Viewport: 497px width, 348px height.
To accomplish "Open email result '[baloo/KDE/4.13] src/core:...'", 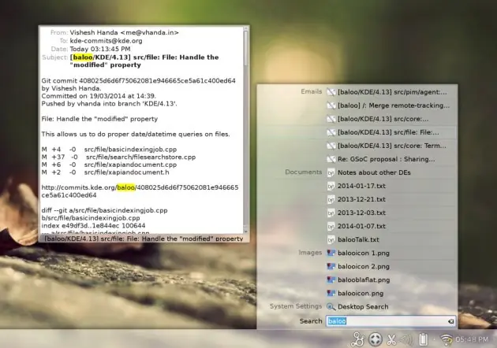I will click(383, 119).
